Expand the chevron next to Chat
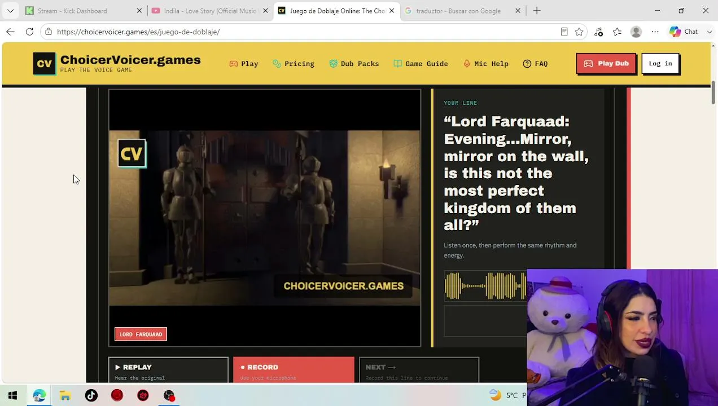Viewport: 718px width, 406px height. (709, 32)
